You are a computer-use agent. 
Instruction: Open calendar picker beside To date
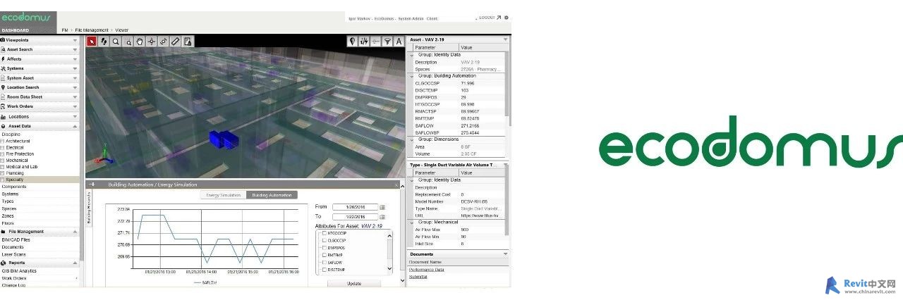coord(382,216)
